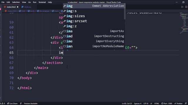The image size is (188, 105).
Task: Split the editor with the split icon
Action: pyautogui.click(x=186, y=7)
